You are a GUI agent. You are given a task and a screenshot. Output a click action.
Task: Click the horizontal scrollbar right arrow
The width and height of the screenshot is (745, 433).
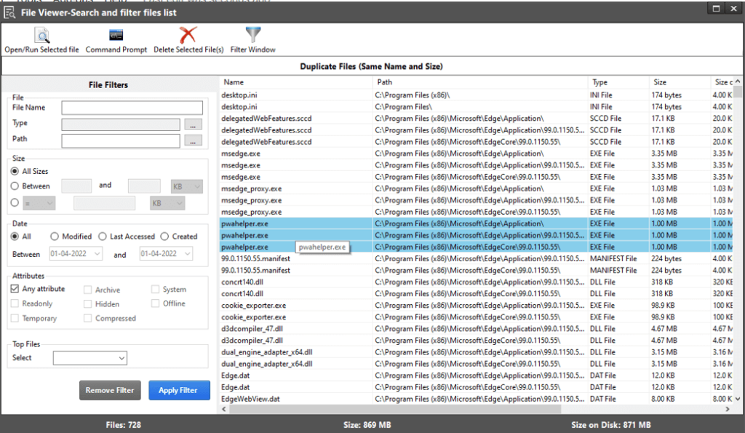(x=728, y=409)
